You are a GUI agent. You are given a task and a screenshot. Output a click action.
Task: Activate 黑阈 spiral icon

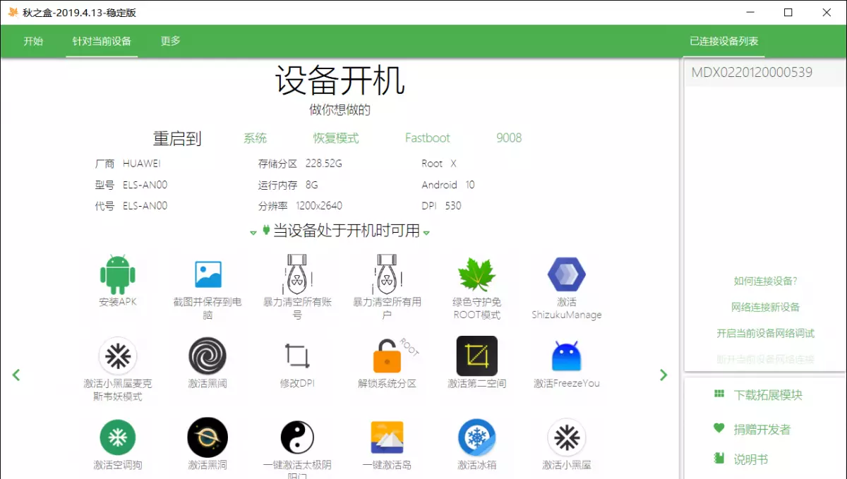[208, 356]
